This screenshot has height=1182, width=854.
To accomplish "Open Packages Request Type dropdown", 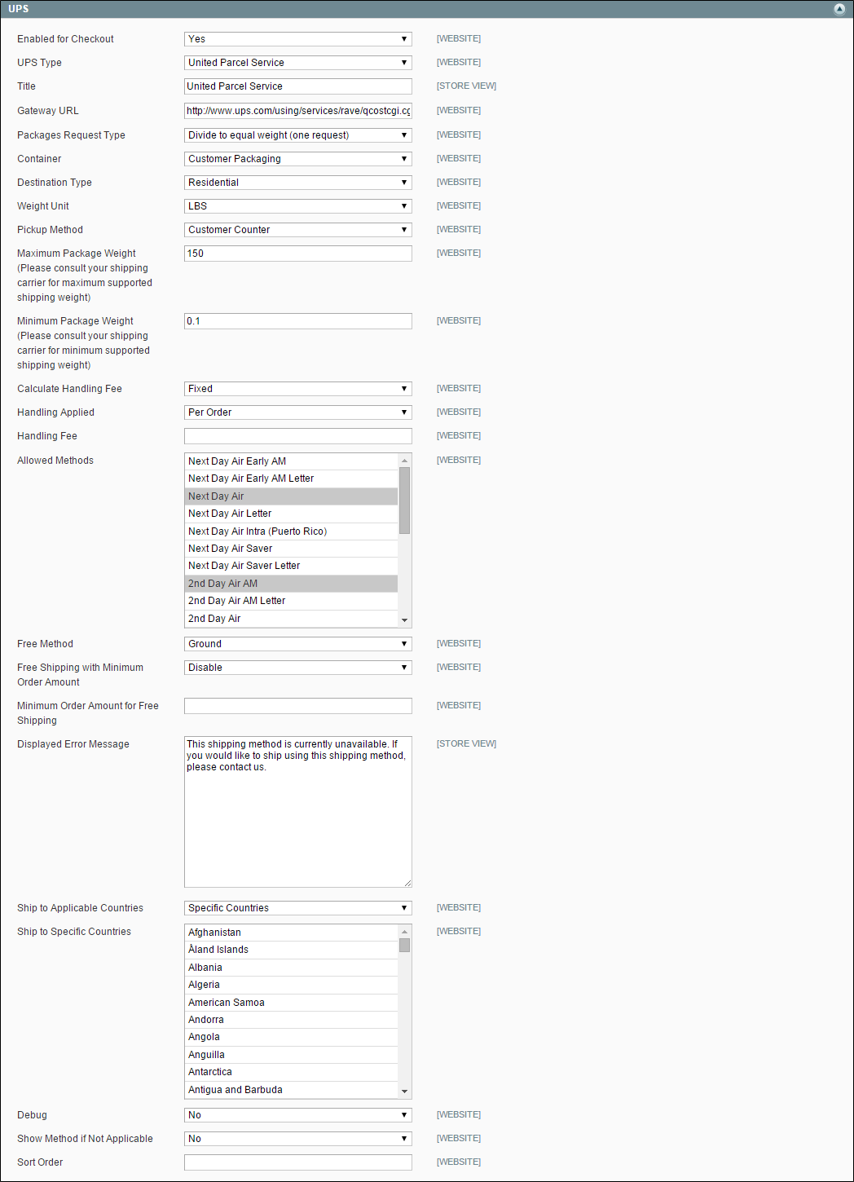I will tap(298, 135).
